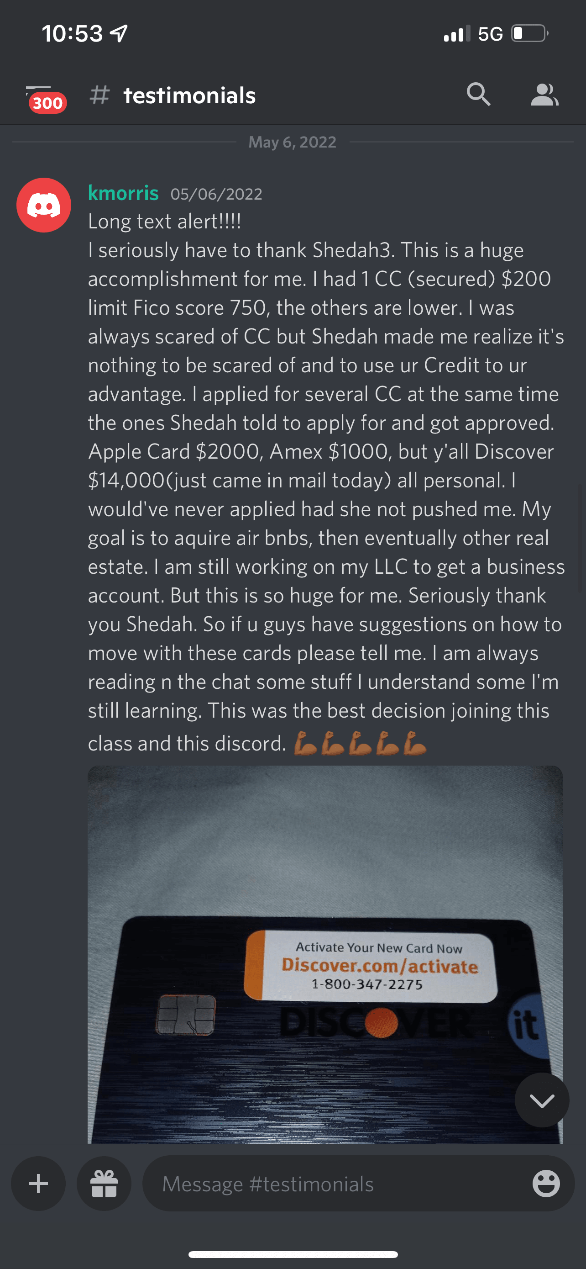586x1269 pixels.
Task: Open kmorris's red Discord avatar
Action: pyautogui.click(x=44, y=205)
